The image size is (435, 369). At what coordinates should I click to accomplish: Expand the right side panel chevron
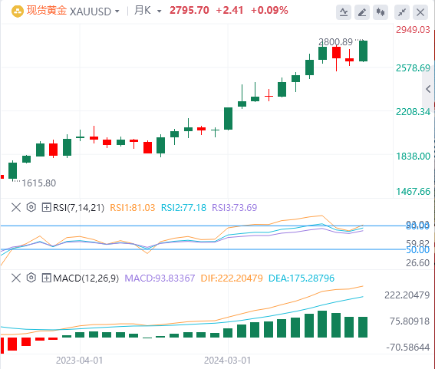(428, 89)
